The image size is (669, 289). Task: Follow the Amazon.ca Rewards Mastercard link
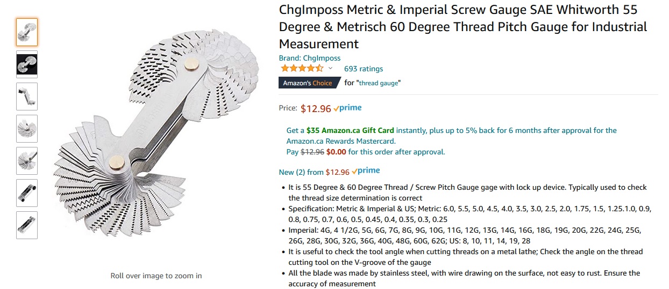click(x=340, y=141)
